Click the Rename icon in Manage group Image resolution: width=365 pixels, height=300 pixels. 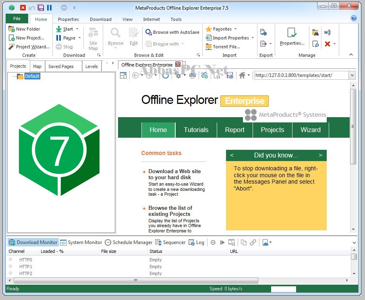tap(328, 32)
